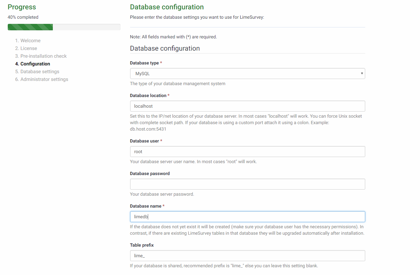Open Administrator settings step

pyautogui.click(x=44, y=79)
